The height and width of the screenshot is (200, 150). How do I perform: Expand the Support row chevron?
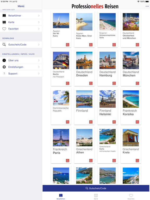(39, 74)
